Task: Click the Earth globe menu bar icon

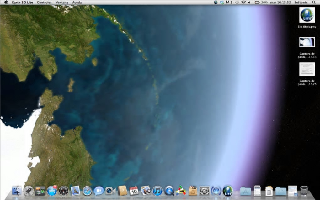Action: click(x=216, y=3)
